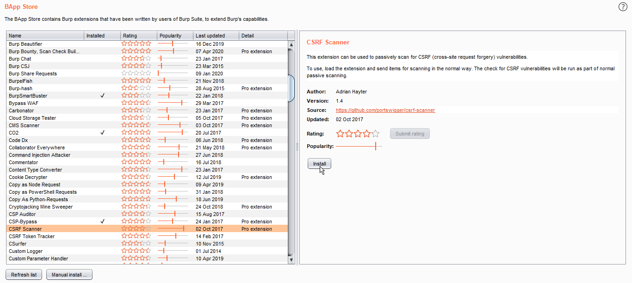Click the extension list scrollbar thumb
Screen dimensions: 632x283
291,88
